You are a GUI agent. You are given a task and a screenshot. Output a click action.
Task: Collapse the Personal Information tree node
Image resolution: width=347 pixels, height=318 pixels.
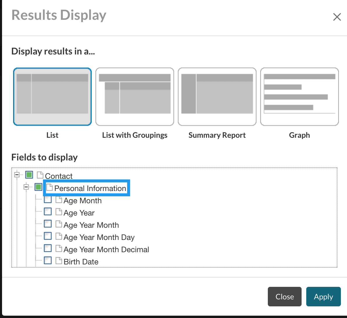[x=26, y=187]
